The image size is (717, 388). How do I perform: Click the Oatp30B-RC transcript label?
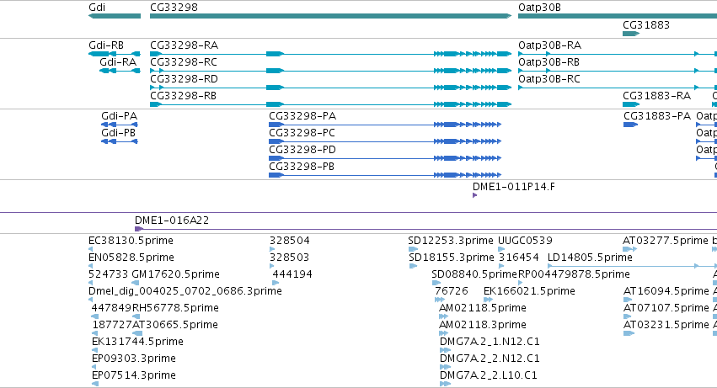coord(549,79)
